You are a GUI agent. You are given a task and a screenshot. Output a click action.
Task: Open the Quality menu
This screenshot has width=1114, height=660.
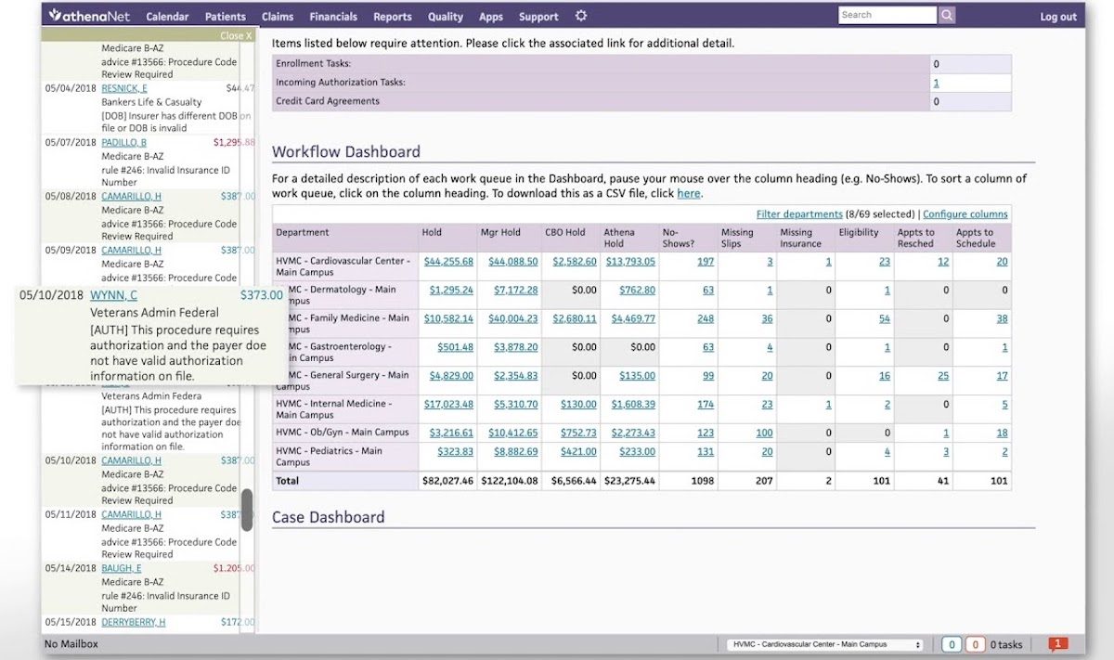coord(445,16)
